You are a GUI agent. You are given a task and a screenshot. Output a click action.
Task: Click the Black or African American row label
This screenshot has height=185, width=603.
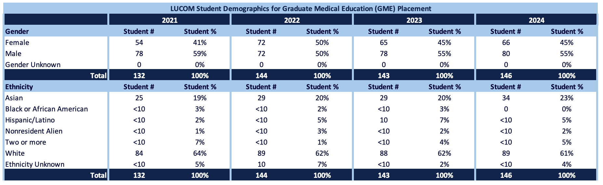coord(47,109)
